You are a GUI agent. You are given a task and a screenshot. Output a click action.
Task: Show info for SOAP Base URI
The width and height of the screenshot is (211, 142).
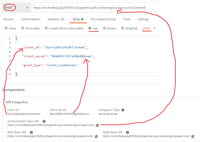[128, 132]
